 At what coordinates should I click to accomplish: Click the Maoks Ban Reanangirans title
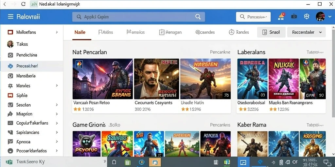[291, 103]
